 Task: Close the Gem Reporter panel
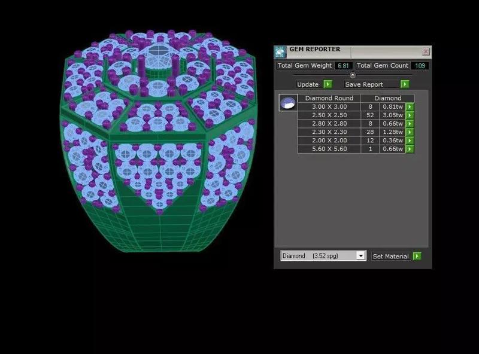click(x=426, y=51)
